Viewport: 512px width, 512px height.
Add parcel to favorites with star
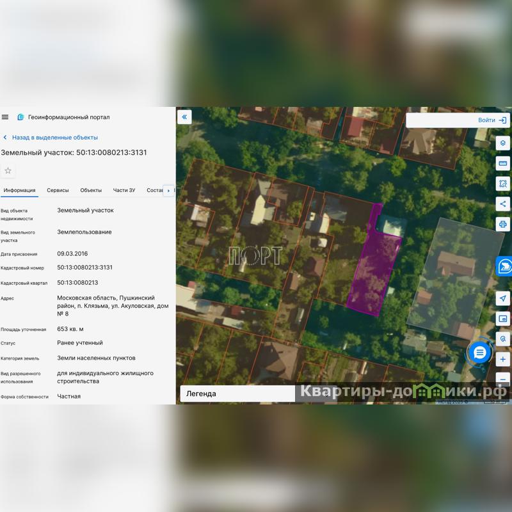8,170
